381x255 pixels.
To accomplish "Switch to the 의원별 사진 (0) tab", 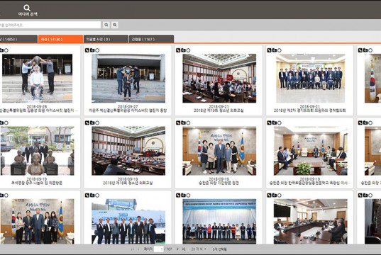I will 106,39.
